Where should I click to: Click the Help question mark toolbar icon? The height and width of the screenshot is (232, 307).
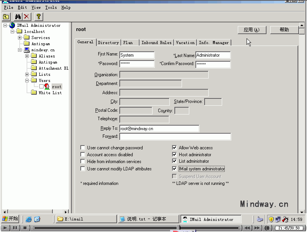(x=38, y=17)
